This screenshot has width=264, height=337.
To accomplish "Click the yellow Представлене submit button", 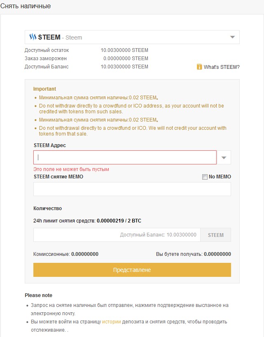I will (x=132, y=270).
